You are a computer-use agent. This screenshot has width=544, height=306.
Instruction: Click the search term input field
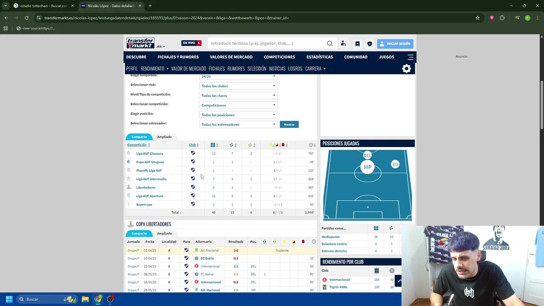coord(268,43)
